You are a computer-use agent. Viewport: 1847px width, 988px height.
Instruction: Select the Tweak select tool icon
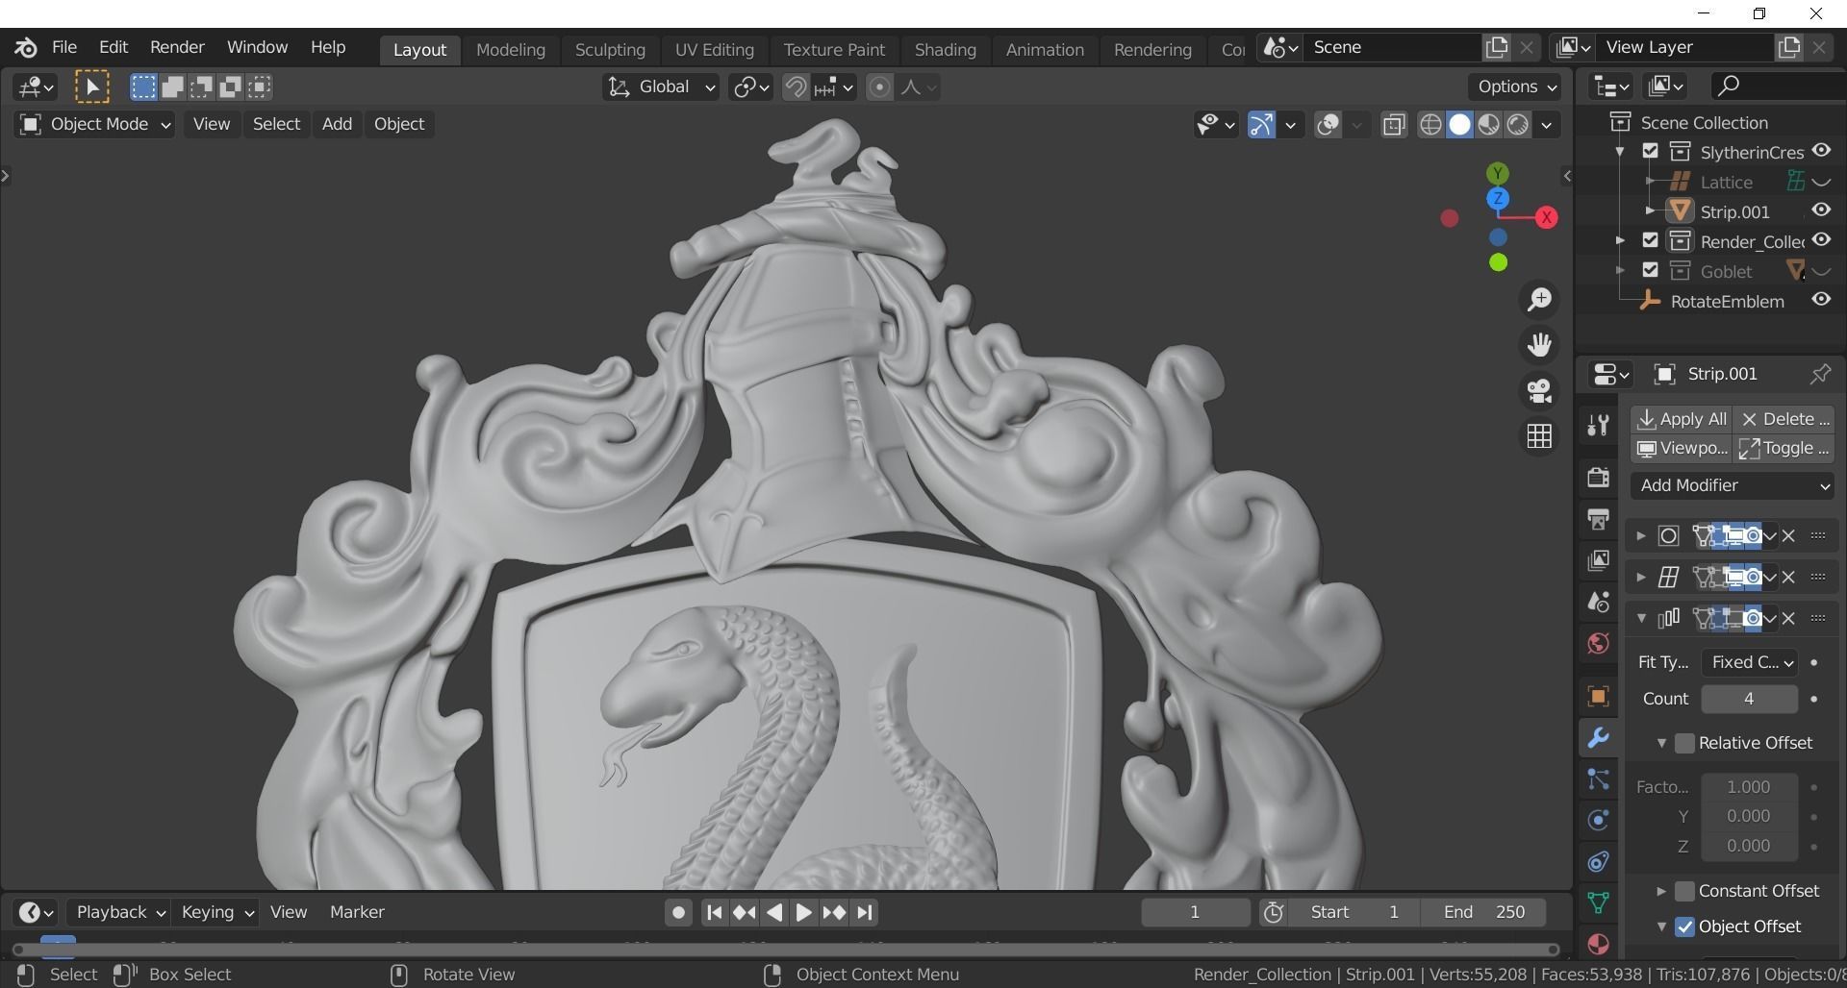point(92,87)
